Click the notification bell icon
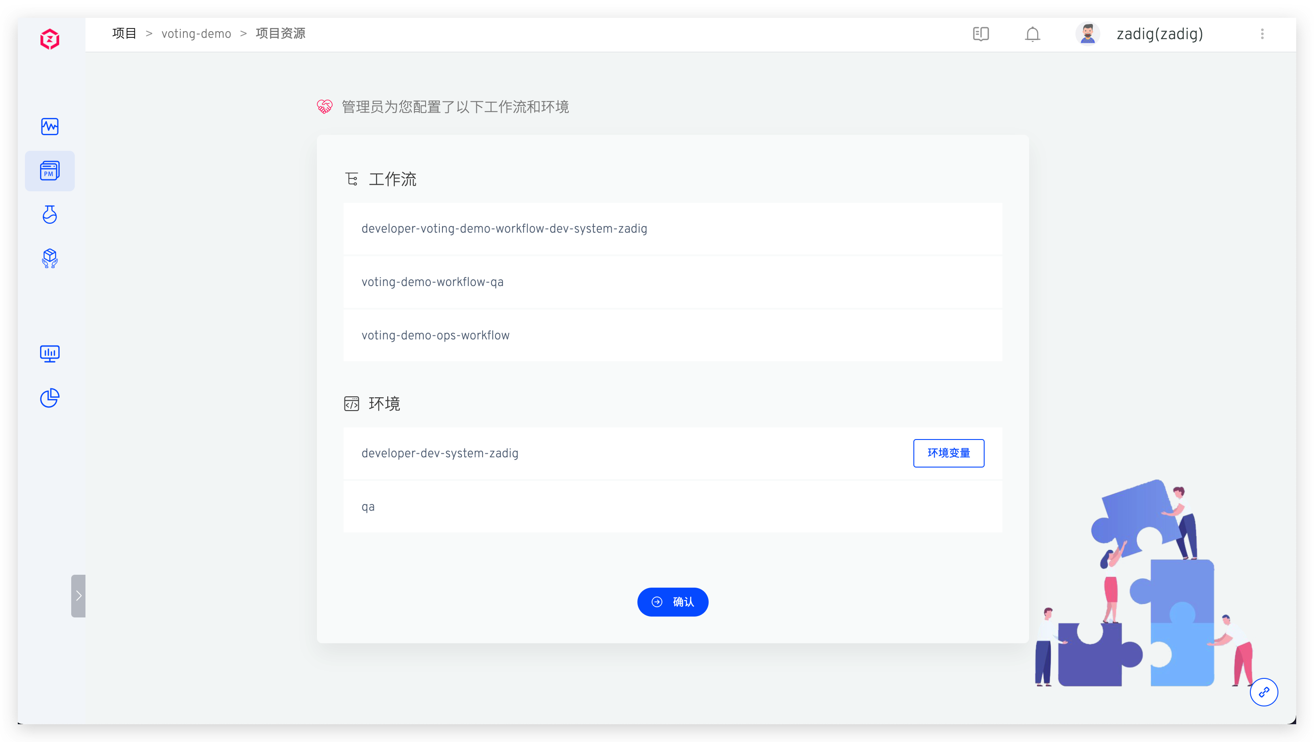 pyautogui.click(x=1032, y=34)
